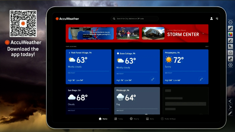Click the home icon beside State College, PA
235x132 pixels.
pos(118,53)
